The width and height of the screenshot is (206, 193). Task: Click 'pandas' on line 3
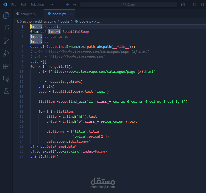(x=51, y=37)
